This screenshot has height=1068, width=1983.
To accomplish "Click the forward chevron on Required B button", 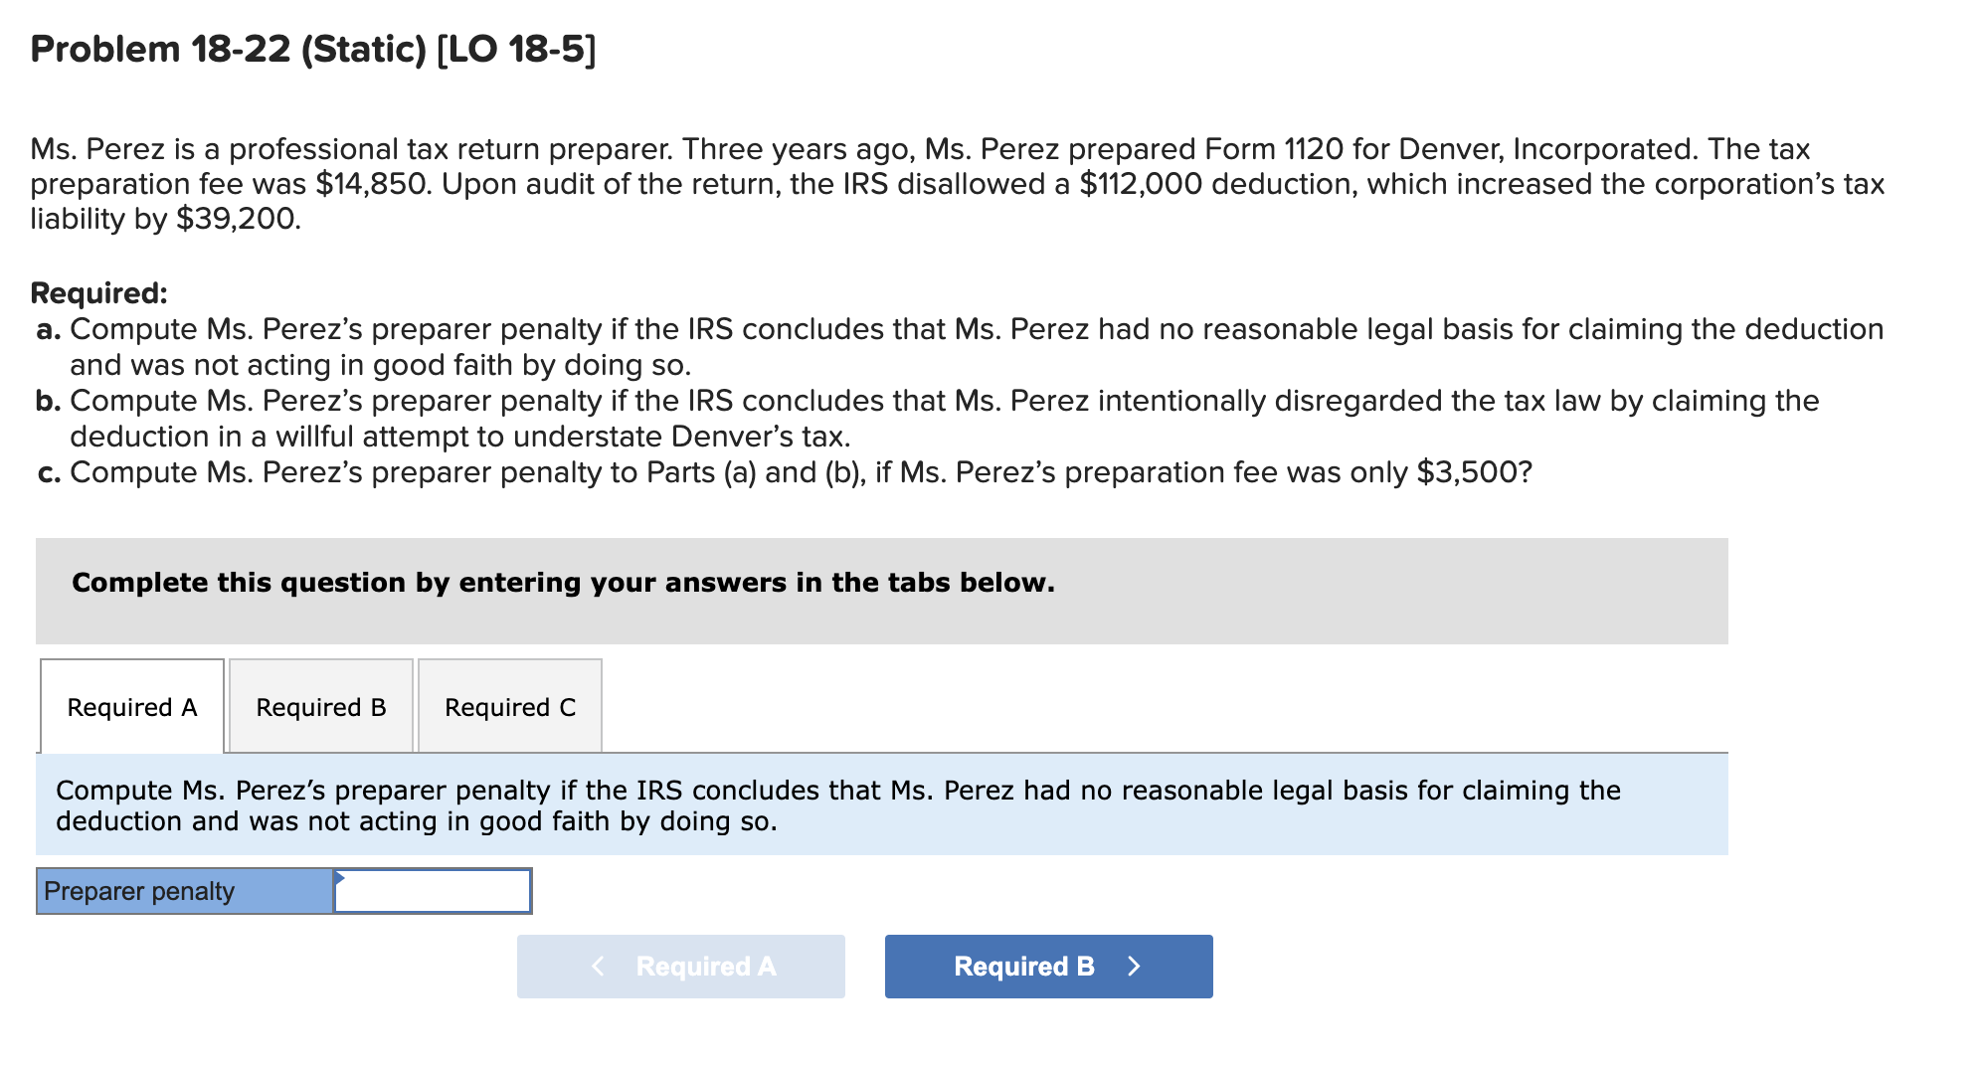I will 1135,966.
